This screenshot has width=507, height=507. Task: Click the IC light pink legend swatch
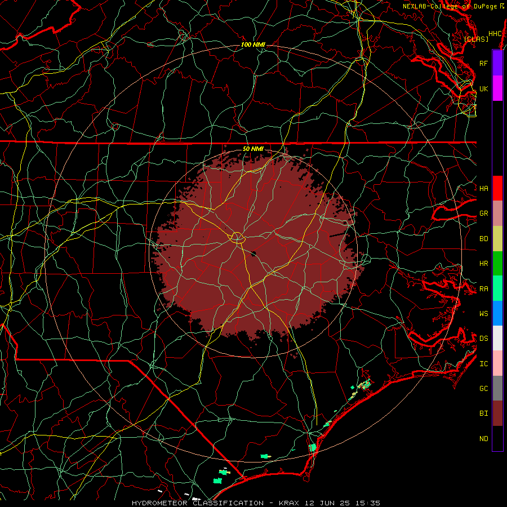pyautogui.click(x=497, y=363)
